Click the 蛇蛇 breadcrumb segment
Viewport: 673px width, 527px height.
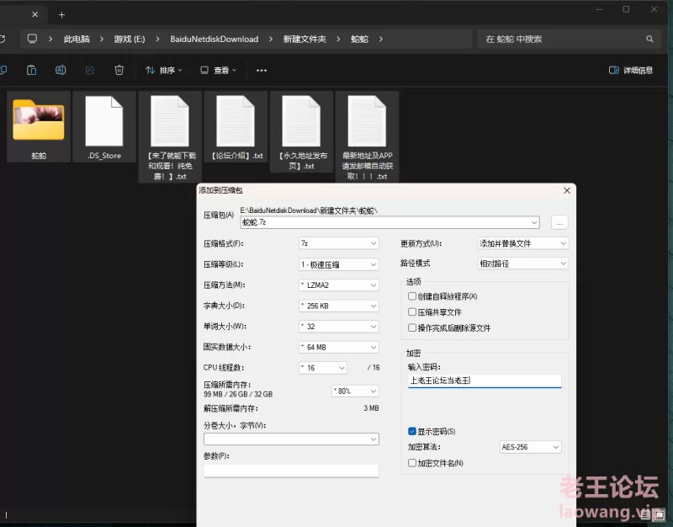[360, 39]
